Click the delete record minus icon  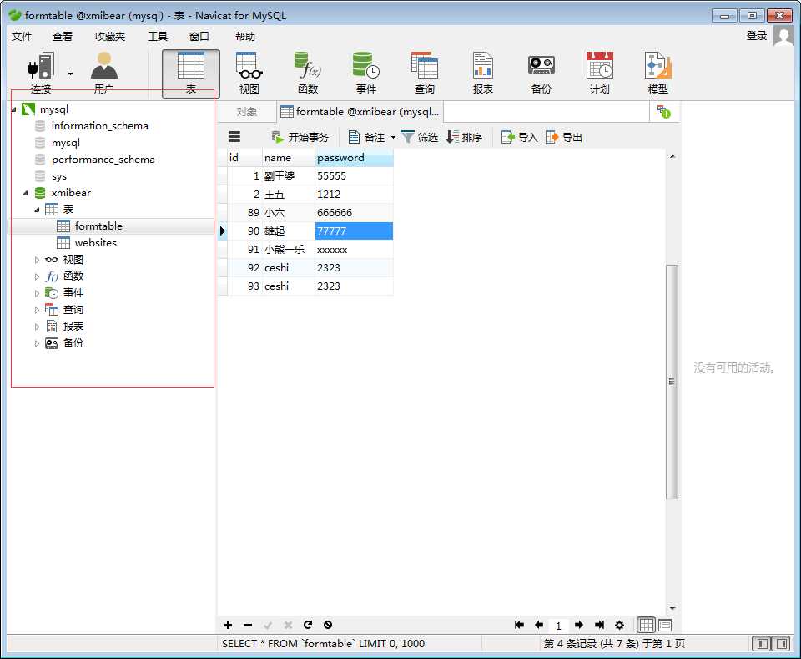248,625
